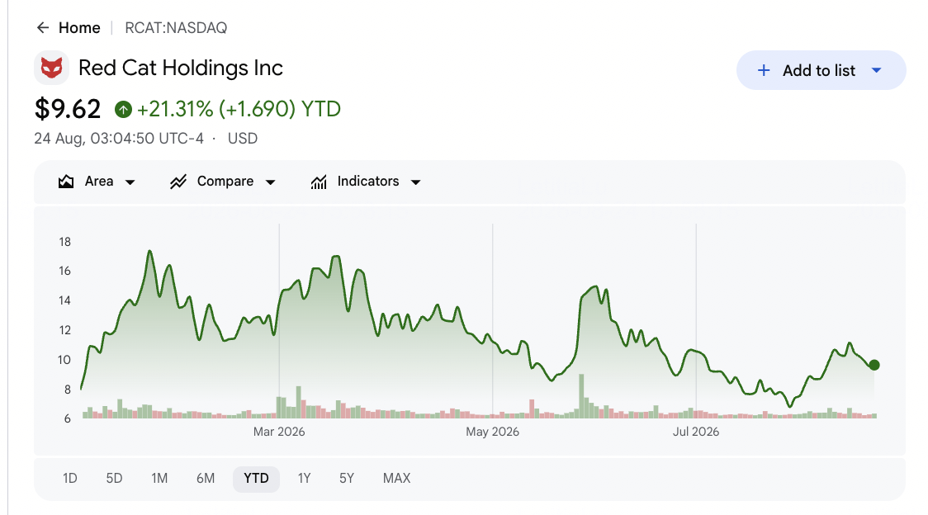Image resolution: width=928 pixels, height=515 pixels.
Task: Open the Compare dropdown
Action: (223, 182)
